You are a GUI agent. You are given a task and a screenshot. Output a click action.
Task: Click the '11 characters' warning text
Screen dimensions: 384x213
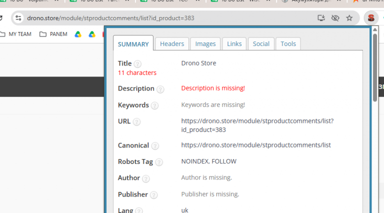coord(137,72)
